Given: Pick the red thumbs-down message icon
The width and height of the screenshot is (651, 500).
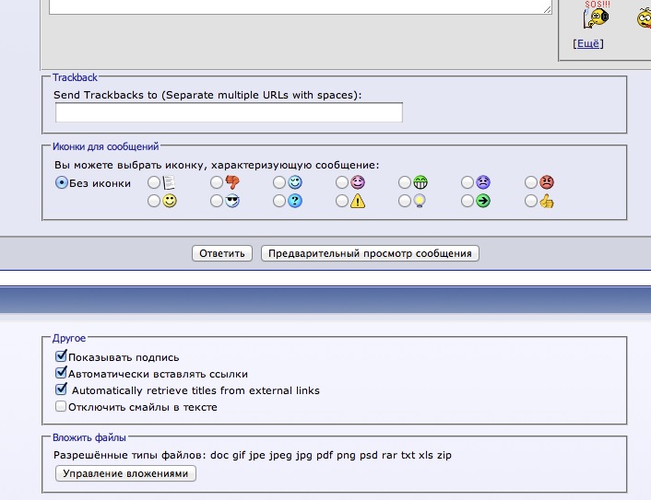Looking at the screenshot, I should click(217, 182).
